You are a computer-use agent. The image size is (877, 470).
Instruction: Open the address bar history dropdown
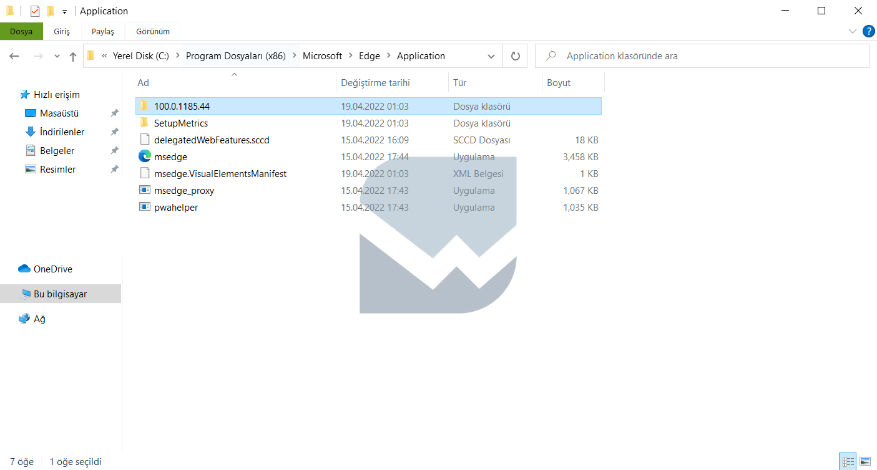[491, 56]
